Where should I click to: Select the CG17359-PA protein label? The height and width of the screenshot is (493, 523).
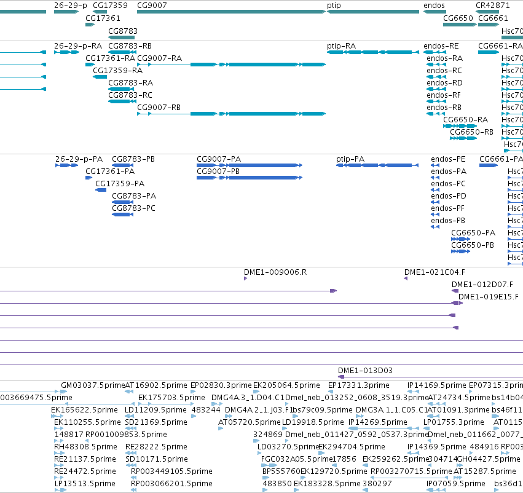coord(120,184)
